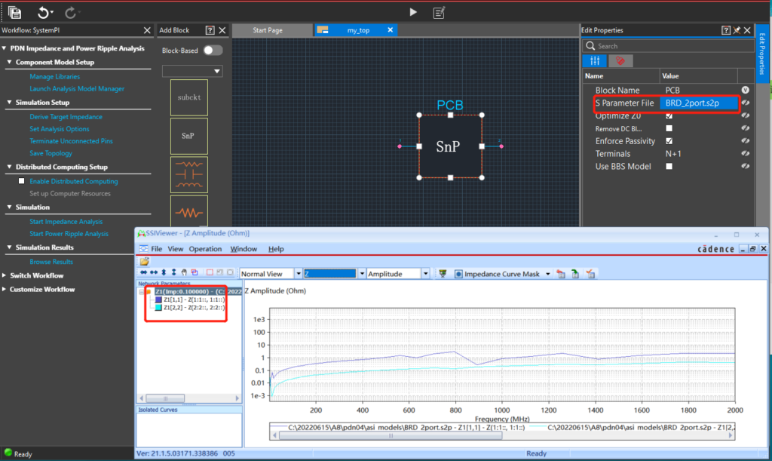Click the undo arrow icon

coord(44,12)
